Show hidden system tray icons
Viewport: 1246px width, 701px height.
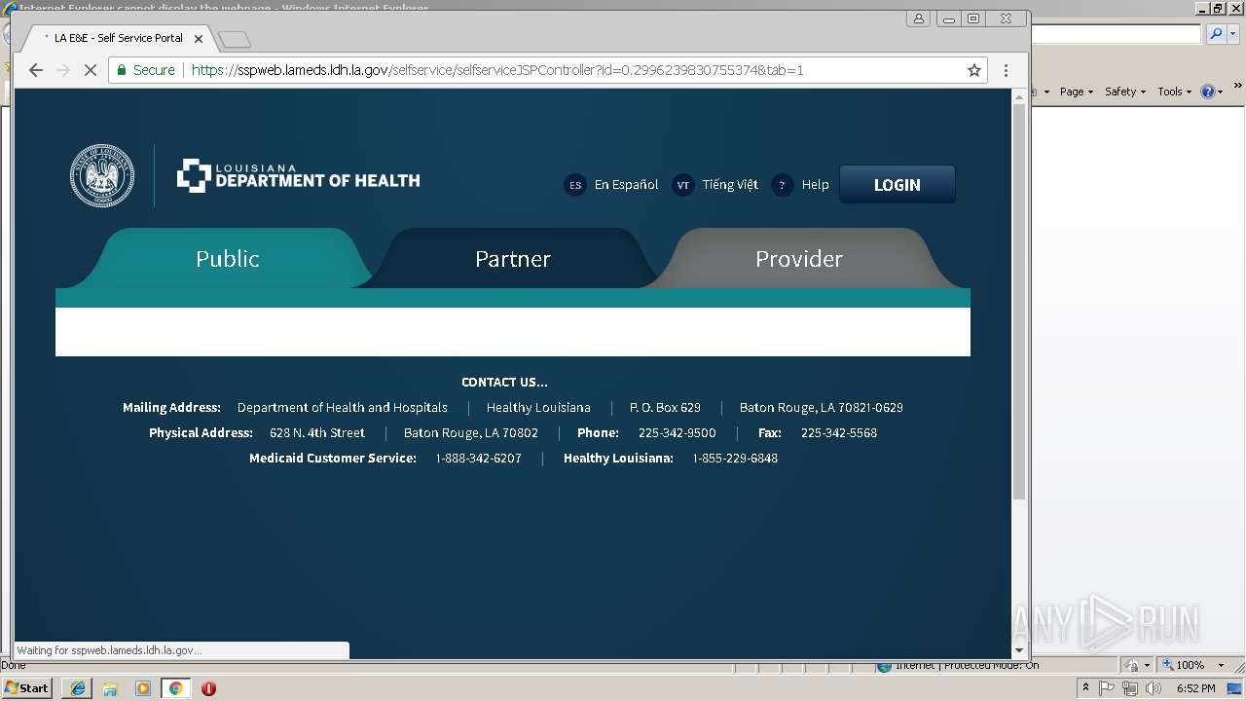(x=1086, y=688)
